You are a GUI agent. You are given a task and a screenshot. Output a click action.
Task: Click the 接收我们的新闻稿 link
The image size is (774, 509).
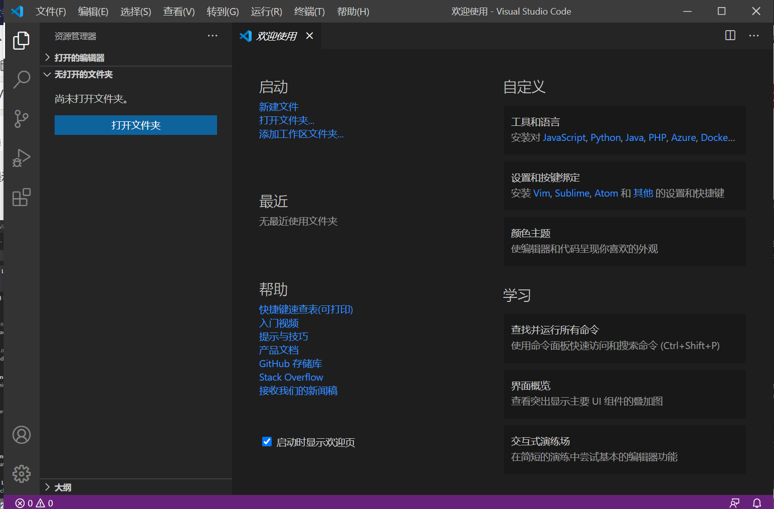click(298, 391)
